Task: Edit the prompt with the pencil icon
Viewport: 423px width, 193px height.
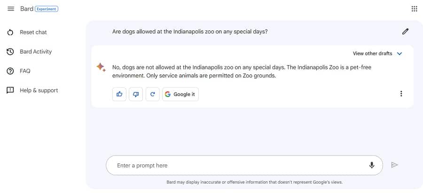Action: [x=405, y=31]
